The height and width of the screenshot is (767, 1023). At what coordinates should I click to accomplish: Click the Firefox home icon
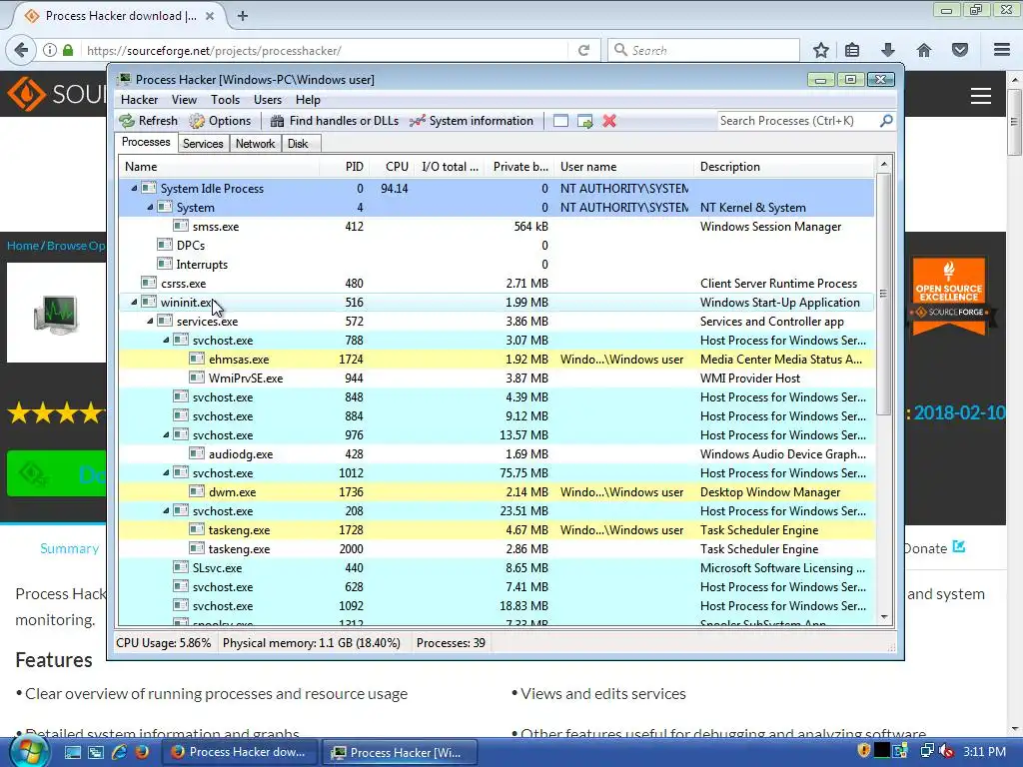click(924, 50)
